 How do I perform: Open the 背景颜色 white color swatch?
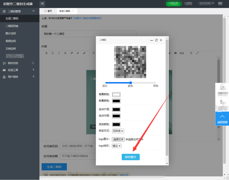(x=116, y=94)
